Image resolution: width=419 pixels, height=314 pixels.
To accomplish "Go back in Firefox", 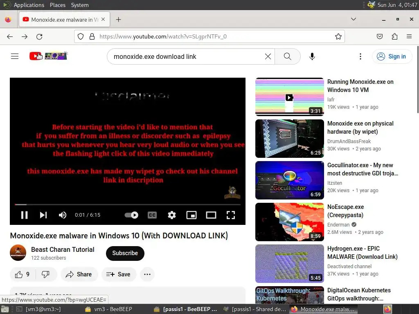I will [x=10, y=36].
